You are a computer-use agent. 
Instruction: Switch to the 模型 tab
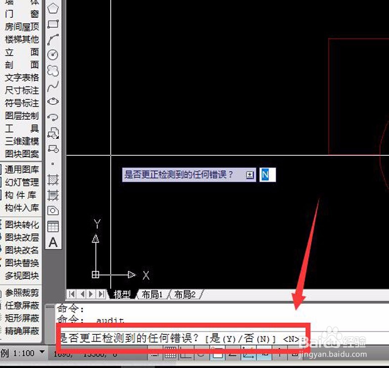pyautogui.click(x=122, y=294)
